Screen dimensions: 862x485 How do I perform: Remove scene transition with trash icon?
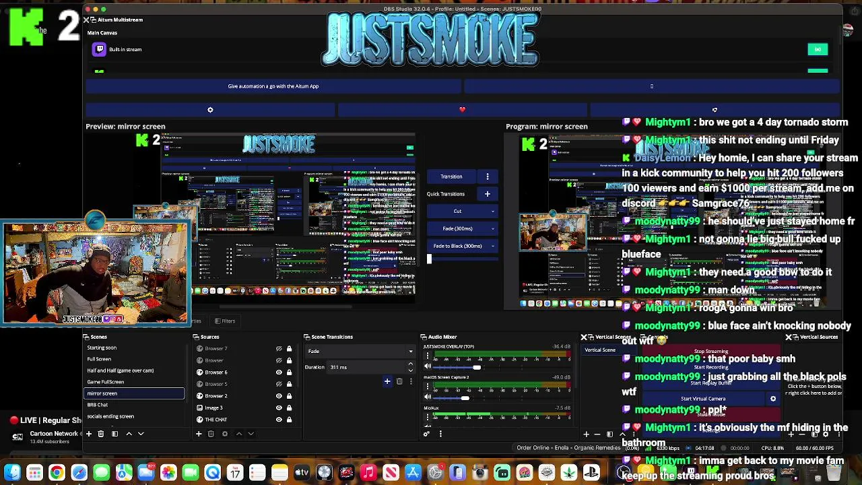click(x=399, y=381)
